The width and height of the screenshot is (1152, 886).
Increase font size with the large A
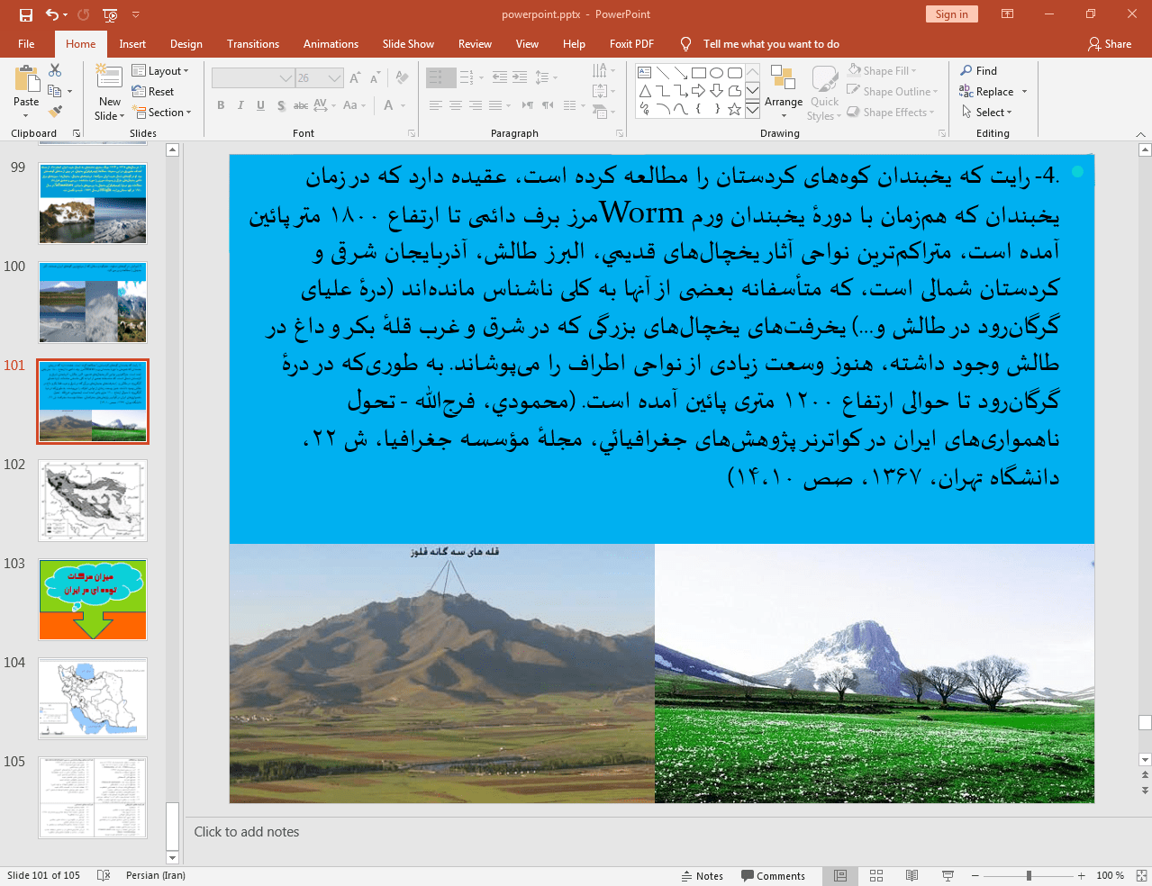click(x=356, y=78)
